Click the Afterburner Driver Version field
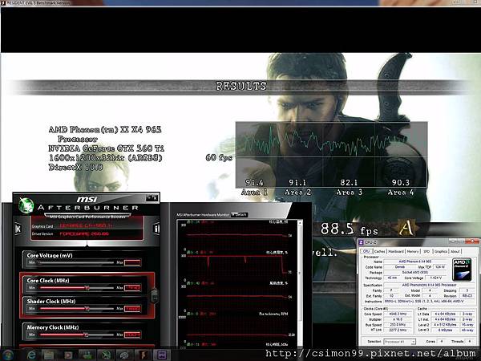This screenshot has height=361, width=481. click(x=100, y=234)
